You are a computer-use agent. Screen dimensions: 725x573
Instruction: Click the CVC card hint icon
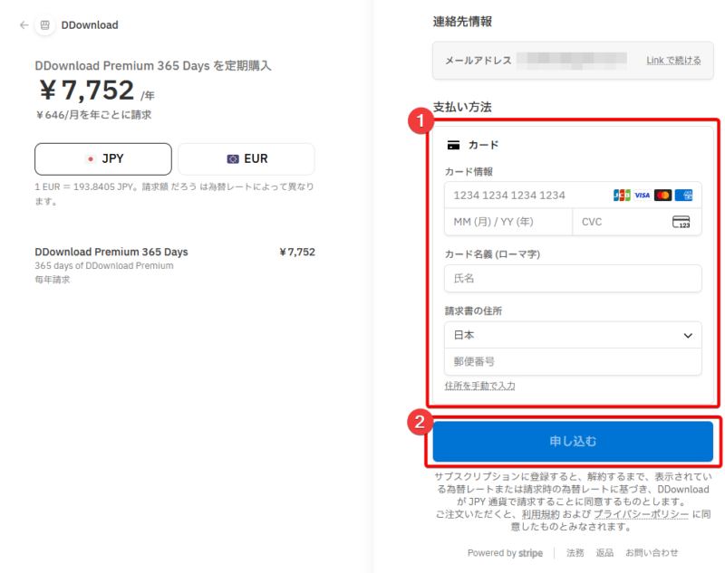[x=681, y=222]
